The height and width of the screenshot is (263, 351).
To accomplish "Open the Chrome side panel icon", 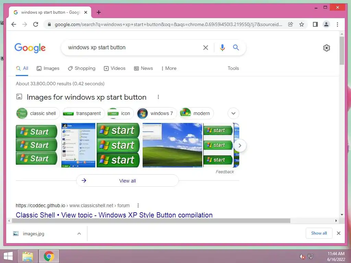I will [x=315, y=24].
